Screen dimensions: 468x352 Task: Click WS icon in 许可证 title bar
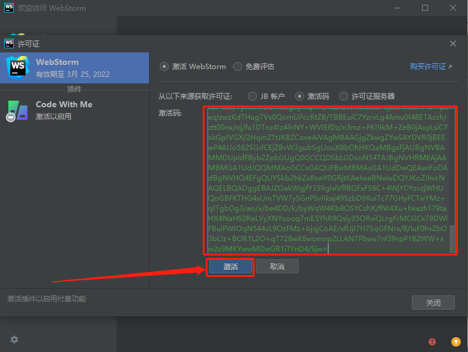click(9, 43)
